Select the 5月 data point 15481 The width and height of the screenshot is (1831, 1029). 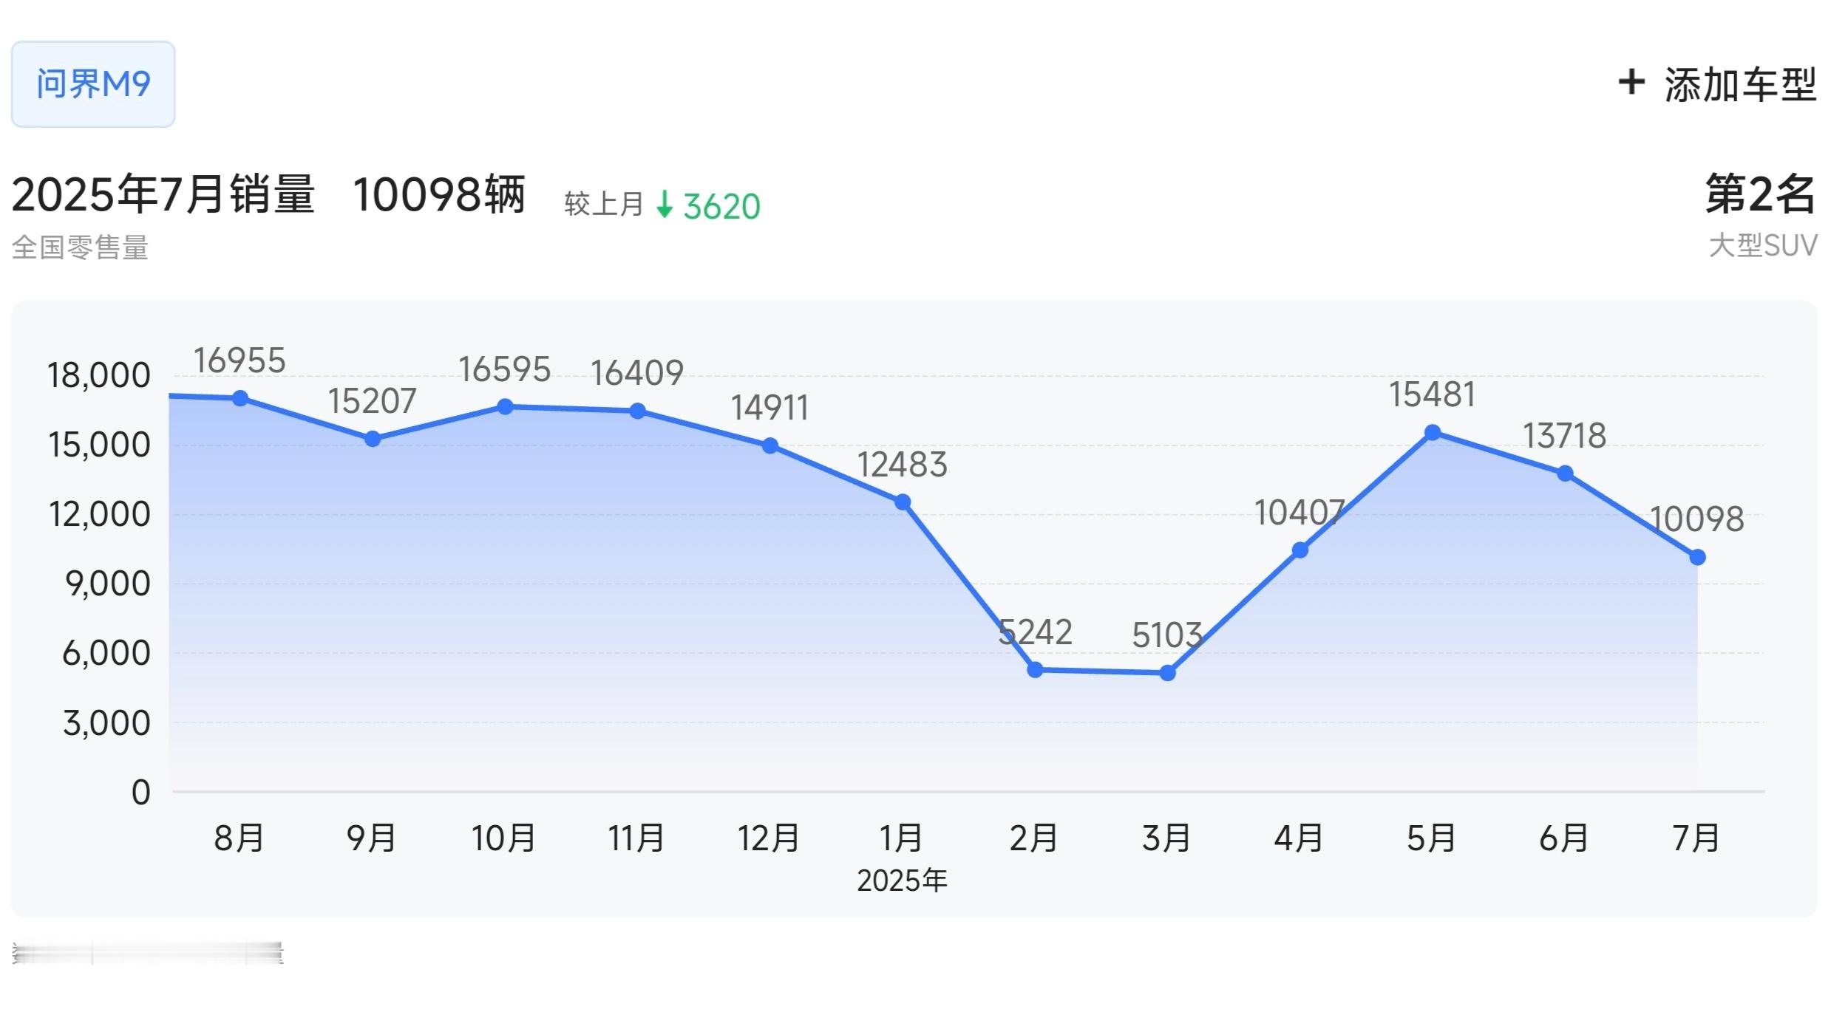[x=1432, y=433]
